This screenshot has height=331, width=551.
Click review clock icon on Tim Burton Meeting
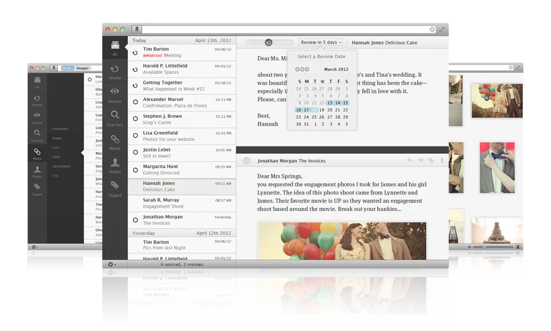click(x=135, y=53)
